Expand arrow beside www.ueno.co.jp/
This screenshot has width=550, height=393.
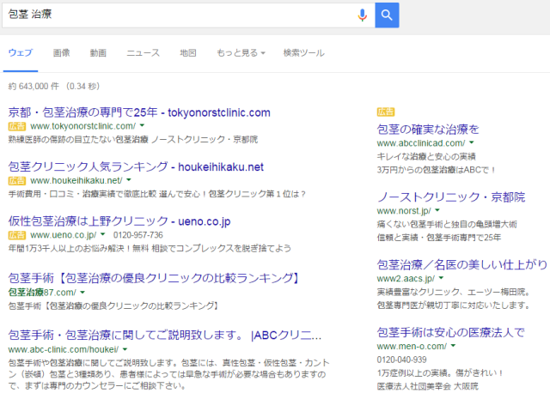(x=103, y=234)
